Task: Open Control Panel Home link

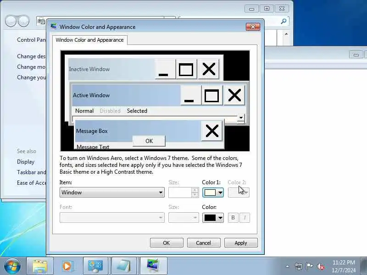Action: tap(31, 40)
